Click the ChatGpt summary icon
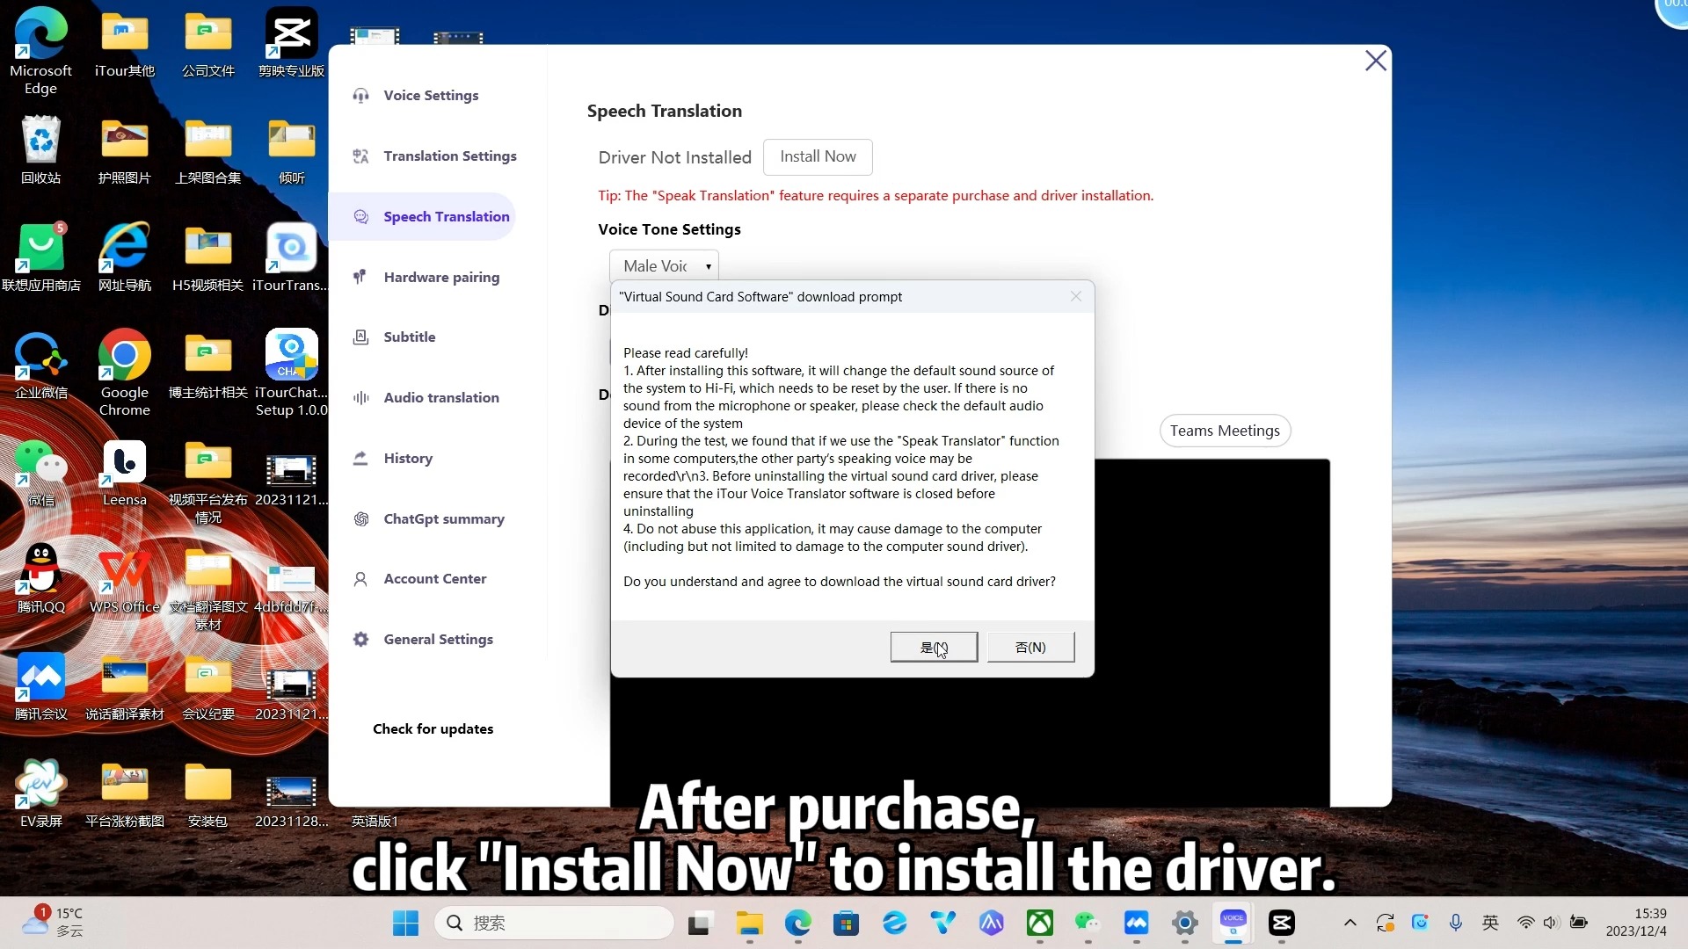 click(360, 519)
